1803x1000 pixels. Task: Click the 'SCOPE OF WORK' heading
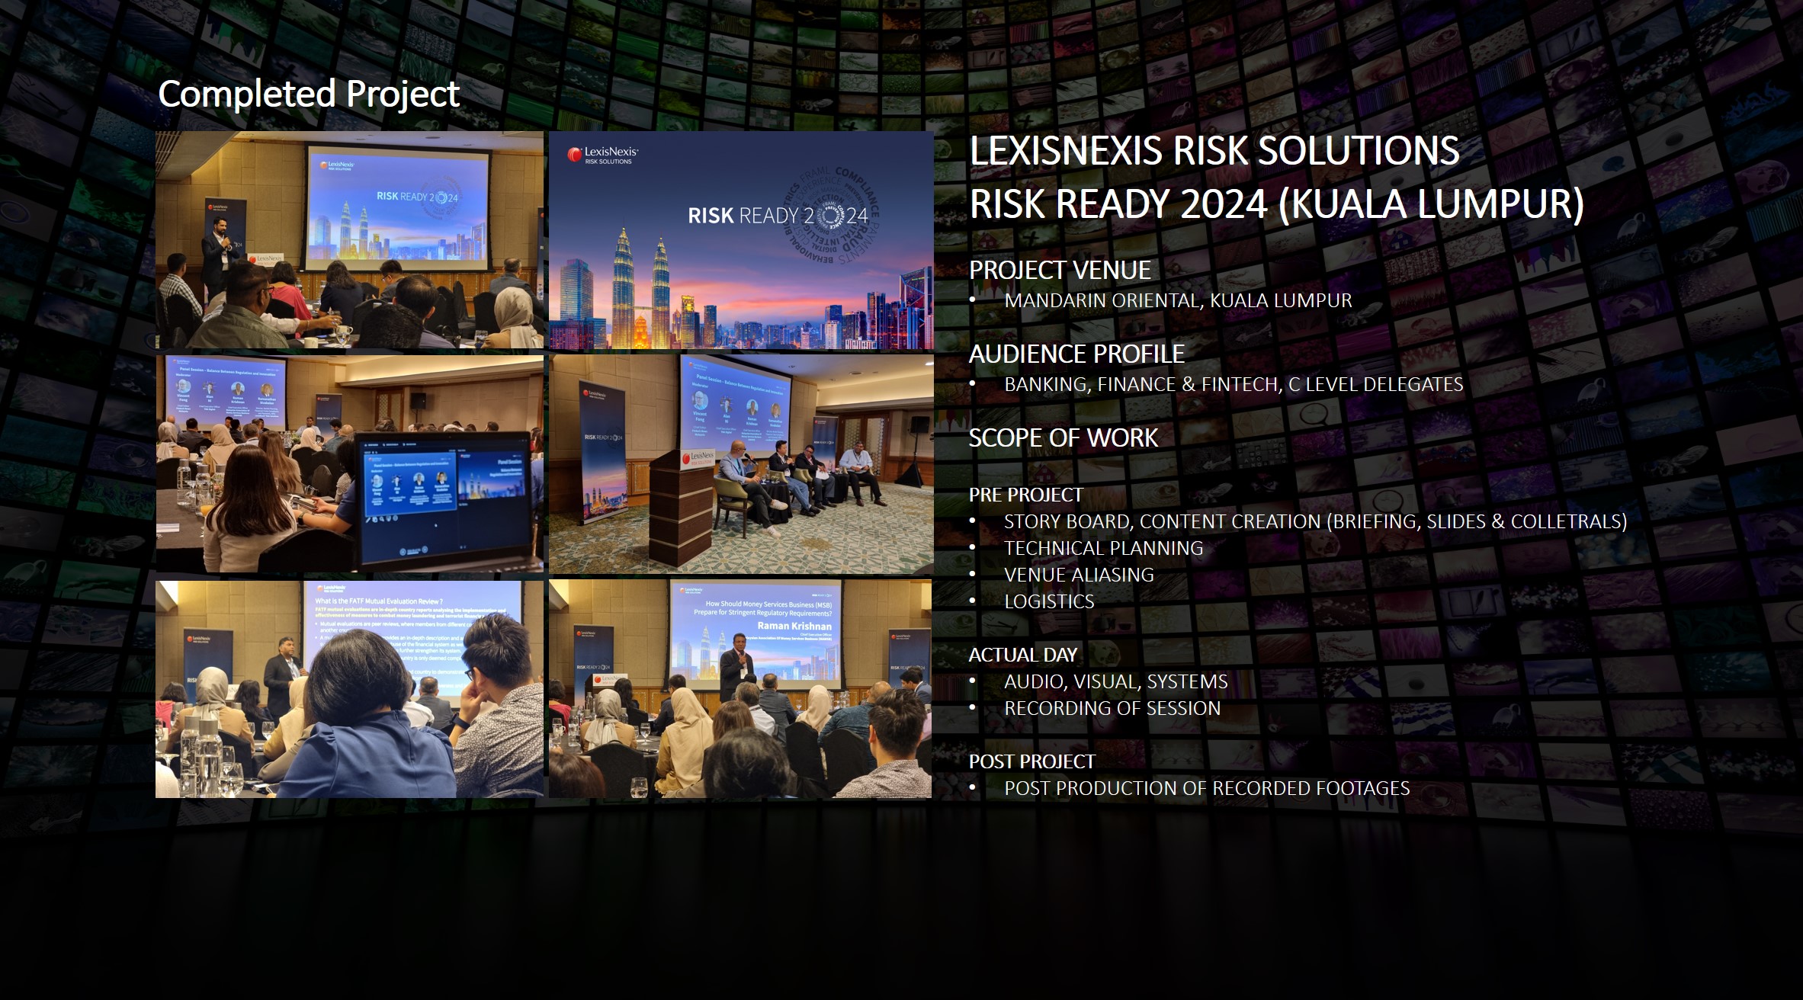(x=1064, y=437)
